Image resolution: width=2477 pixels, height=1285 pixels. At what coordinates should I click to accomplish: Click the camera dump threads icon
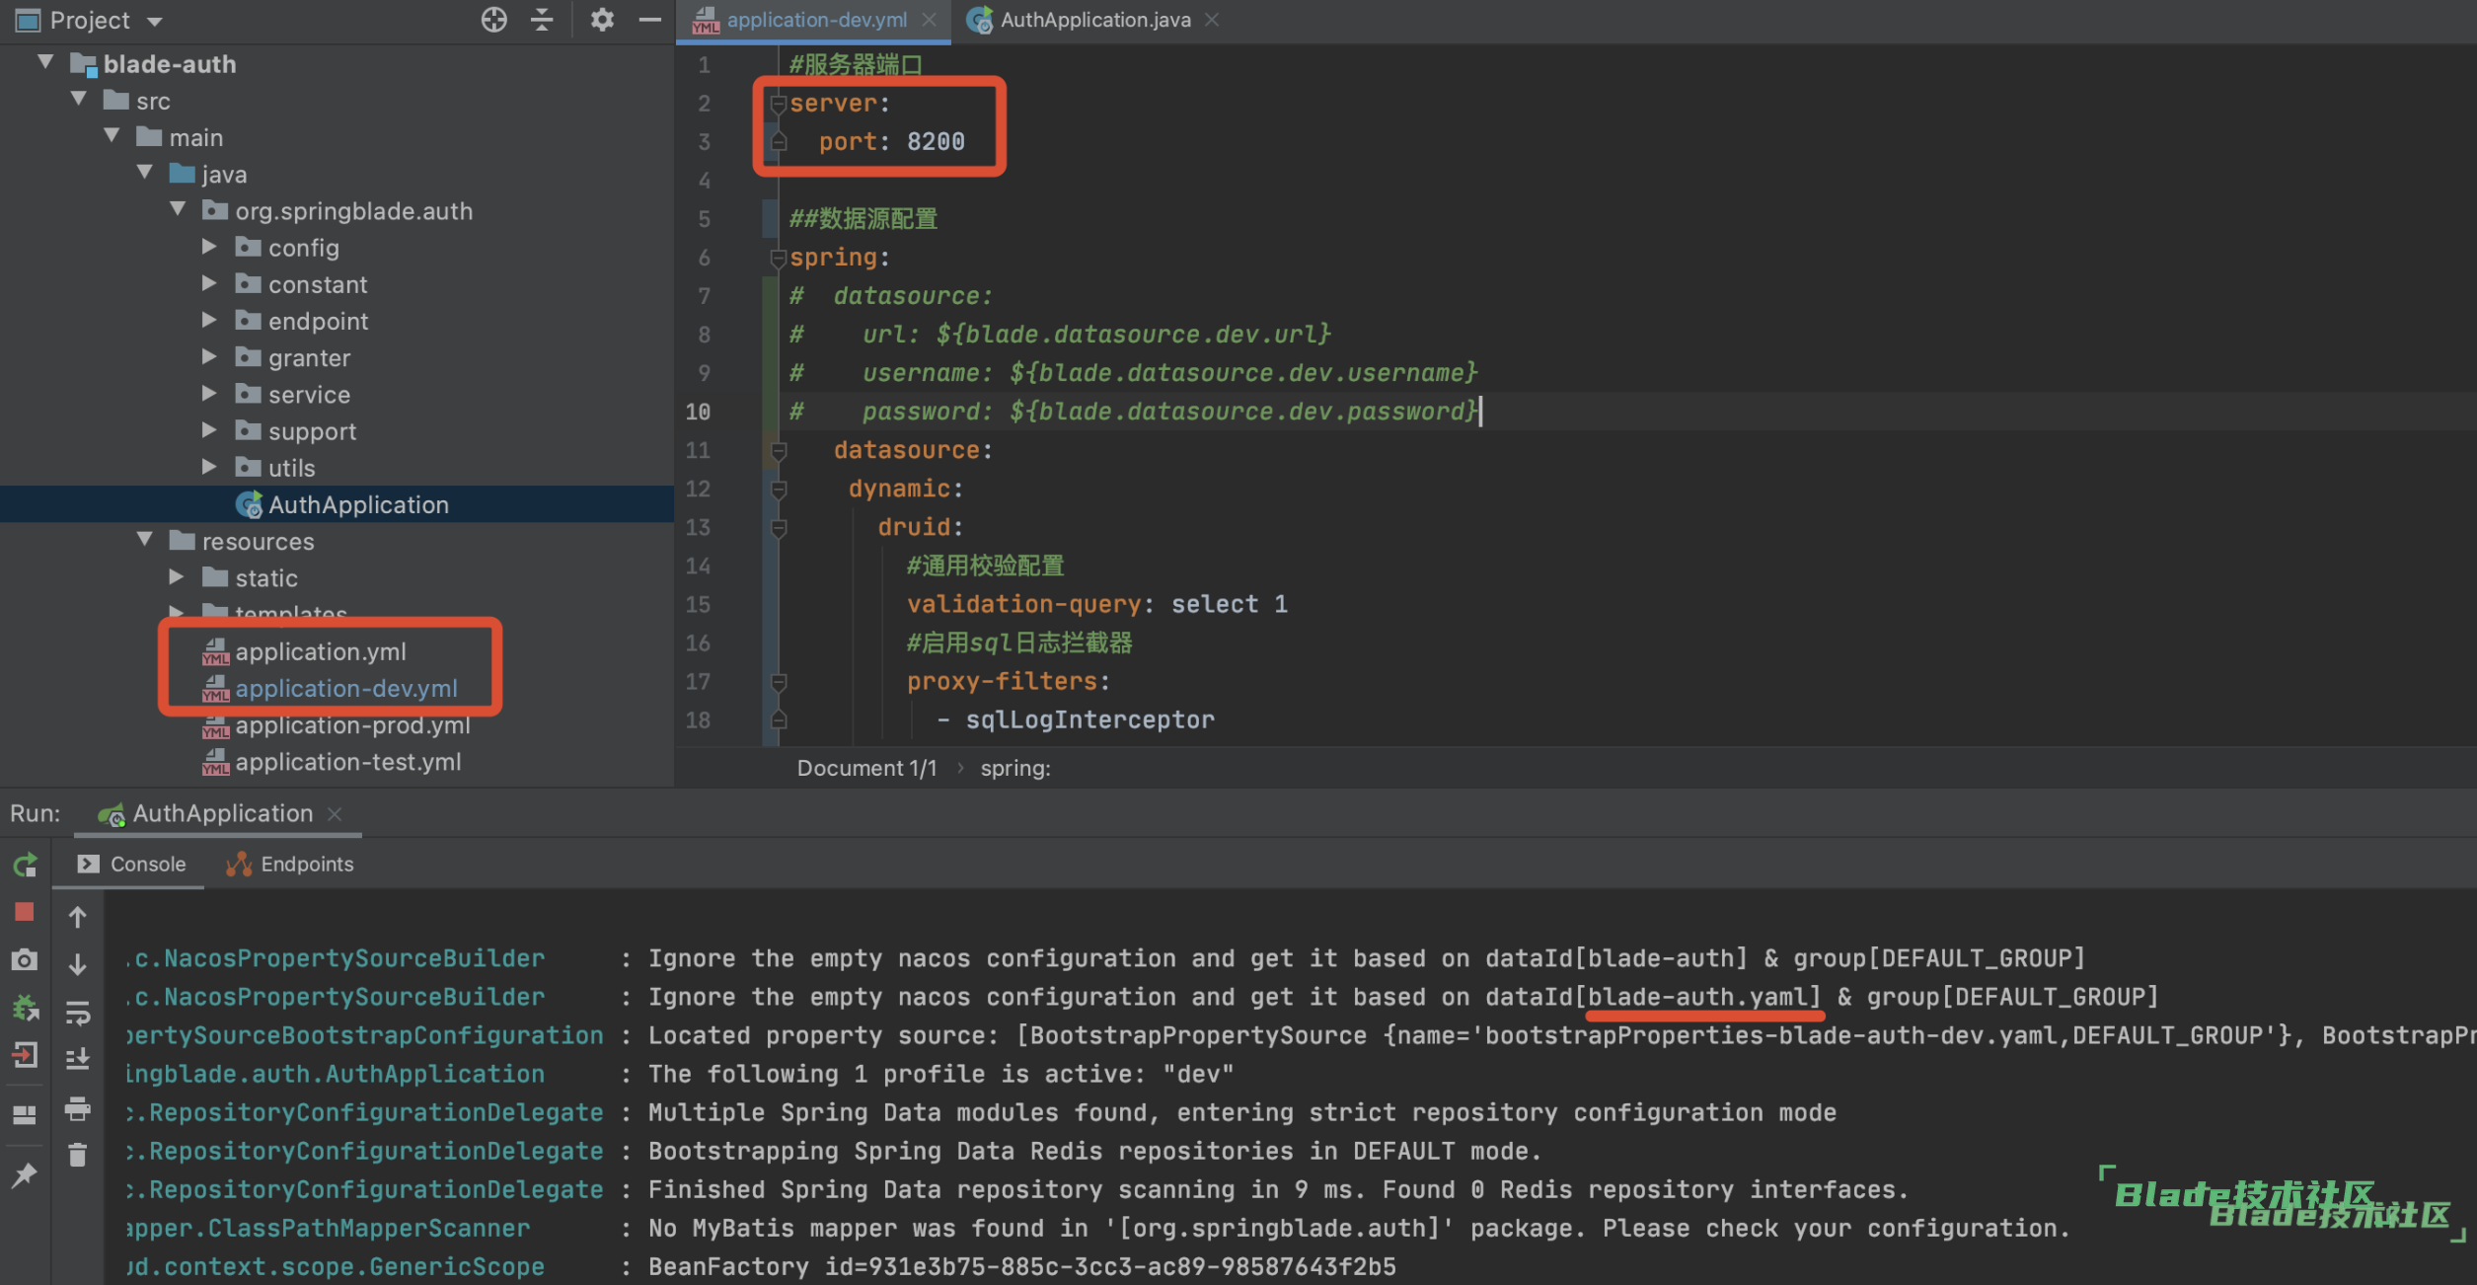(25, 959)
